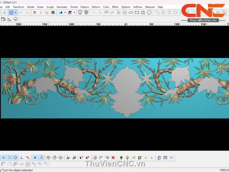Toggle the crosshair selection mode
The width and height of the screenshot is (229, 172).
pos(5,13)
